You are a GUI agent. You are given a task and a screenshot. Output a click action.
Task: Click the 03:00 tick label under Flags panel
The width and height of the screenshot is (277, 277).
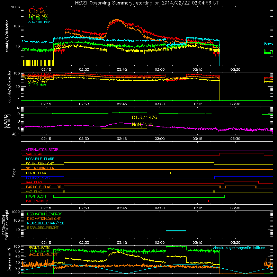coord(160,208)
